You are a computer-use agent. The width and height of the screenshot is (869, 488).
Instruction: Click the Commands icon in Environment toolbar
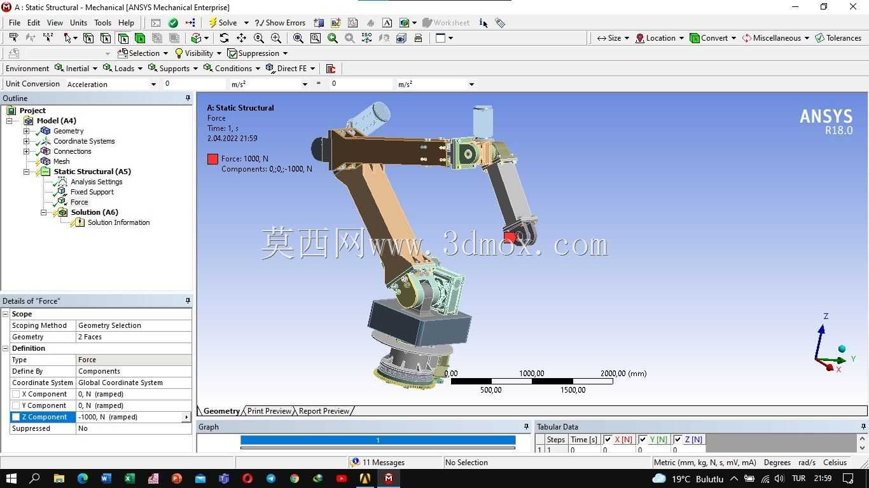(330, 69)
